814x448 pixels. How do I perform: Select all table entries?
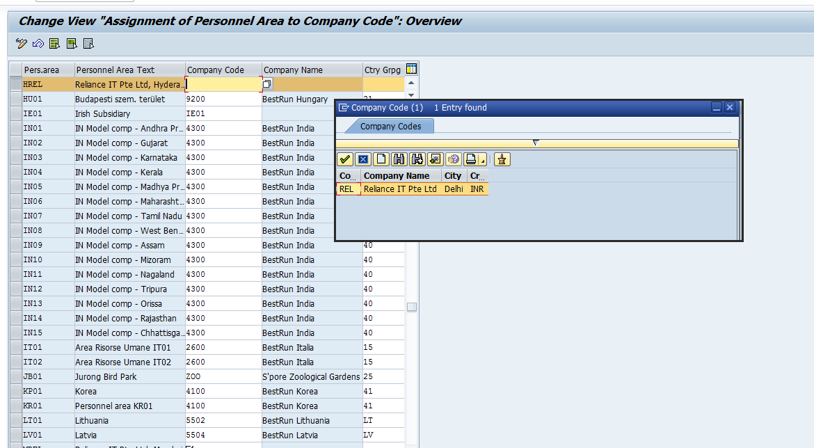[54, 43]
